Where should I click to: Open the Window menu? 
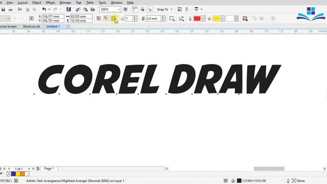click(x=116, y=3)
